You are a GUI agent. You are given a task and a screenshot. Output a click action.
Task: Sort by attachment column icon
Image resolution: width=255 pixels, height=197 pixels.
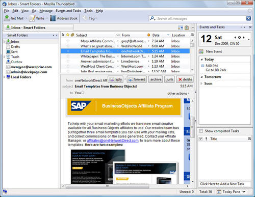click(72, 35)
